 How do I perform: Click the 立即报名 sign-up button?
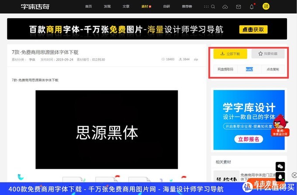(x=249, y=139)
